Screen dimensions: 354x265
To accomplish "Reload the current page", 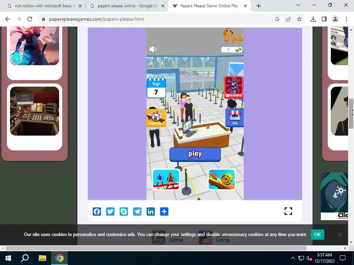I will point(30,19).
